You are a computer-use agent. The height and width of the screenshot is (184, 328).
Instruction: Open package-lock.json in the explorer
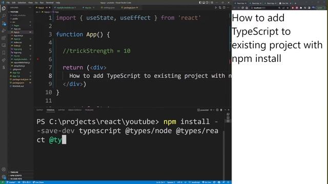(20, 79)
